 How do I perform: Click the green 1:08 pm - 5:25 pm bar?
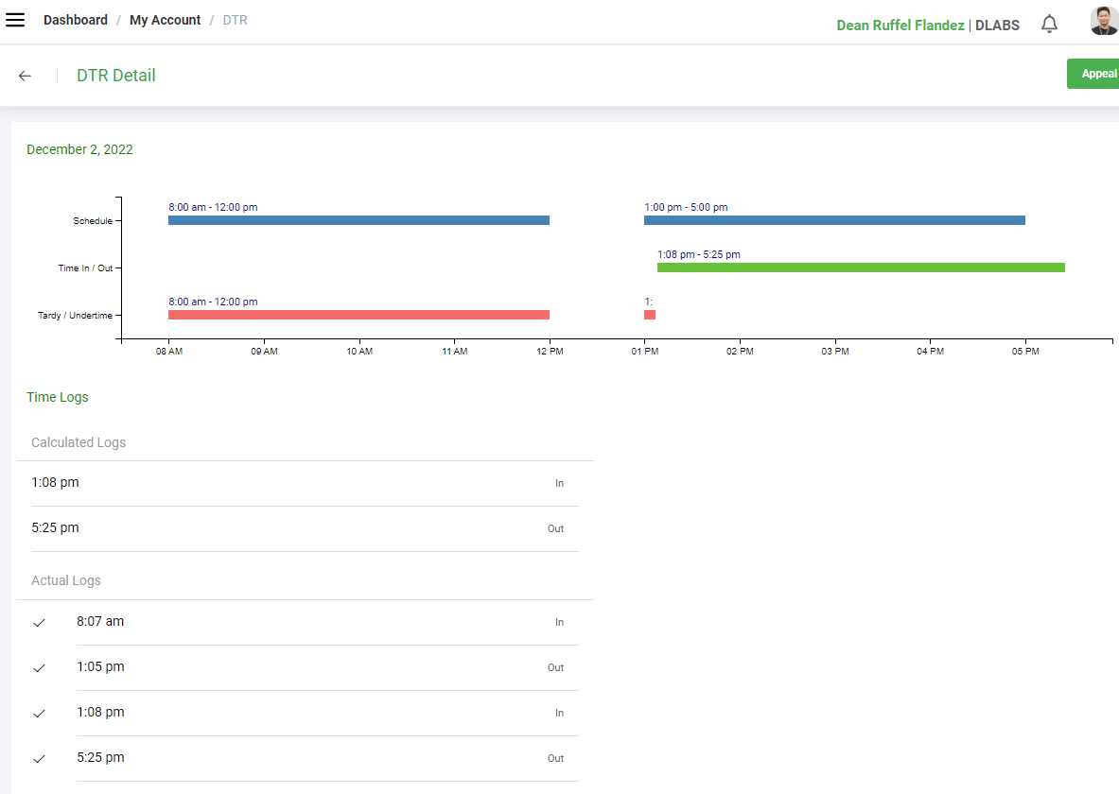pyautogui.click(x=861, y=268)
